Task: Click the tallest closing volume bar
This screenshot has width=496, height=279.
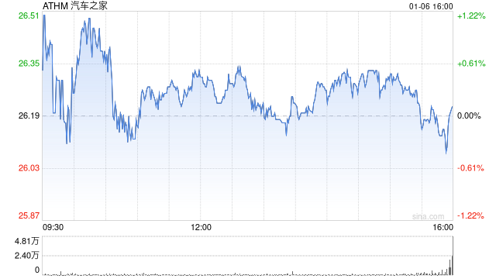Action: coord(453,256)
